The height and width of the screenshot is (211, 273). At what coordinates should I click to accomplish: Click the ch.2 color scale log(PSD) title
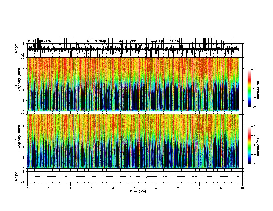[x=258, y=147]
